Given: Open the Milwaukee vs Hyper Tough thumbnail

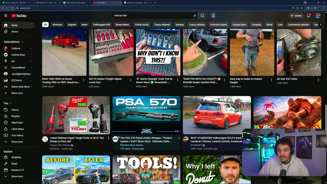Looking at the screenshot, I should coord(76,115).
